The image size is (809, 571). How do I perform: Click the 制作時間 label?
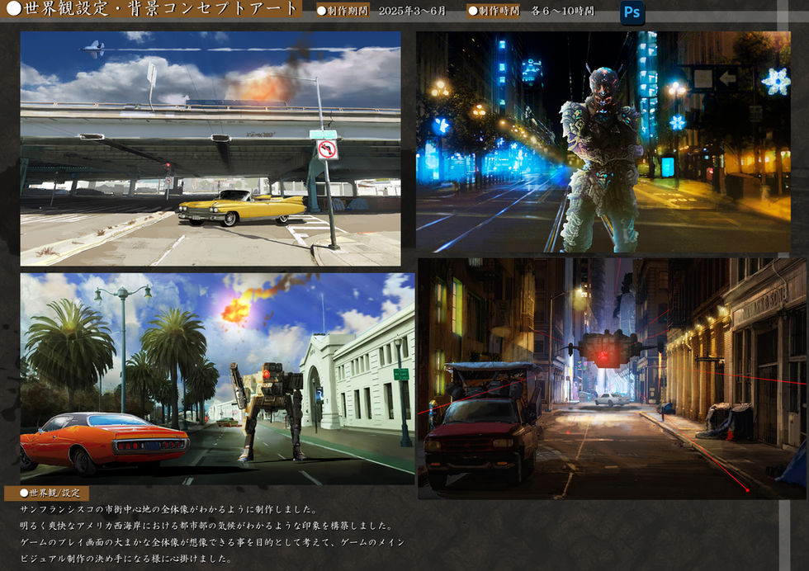(x=494, y=11)
